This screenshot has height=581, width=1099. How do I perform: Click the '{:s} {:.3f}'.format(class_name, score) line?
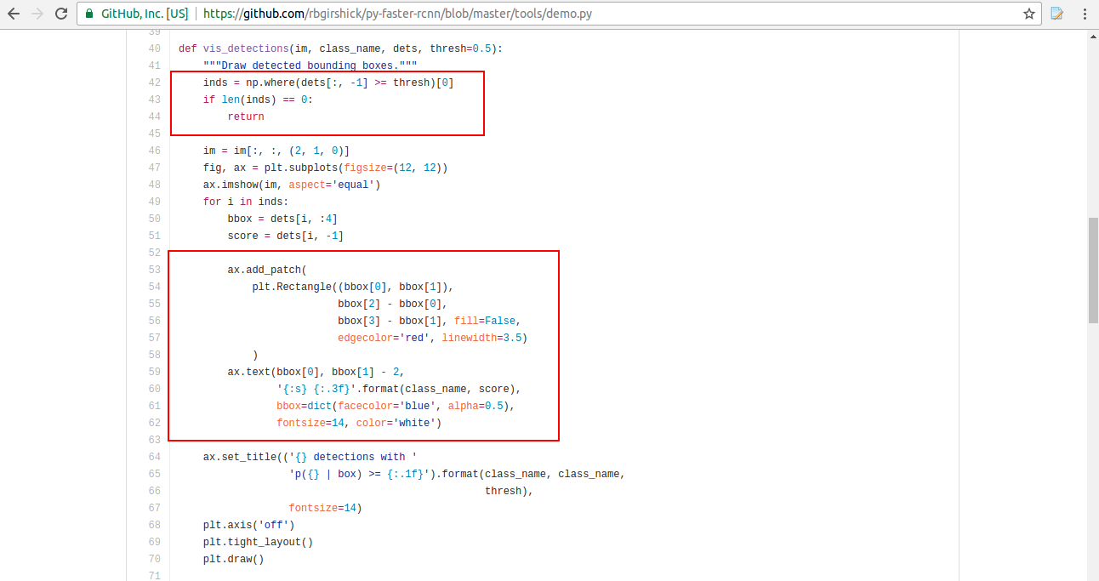pyautogui.click(x=399, y=389)
